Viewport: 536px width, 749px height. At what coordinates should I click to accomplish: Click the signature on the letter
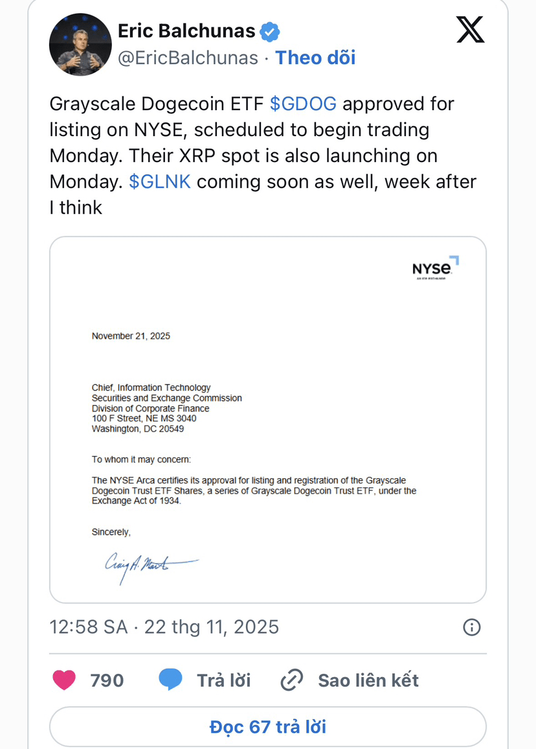click(x=150, y=566)
